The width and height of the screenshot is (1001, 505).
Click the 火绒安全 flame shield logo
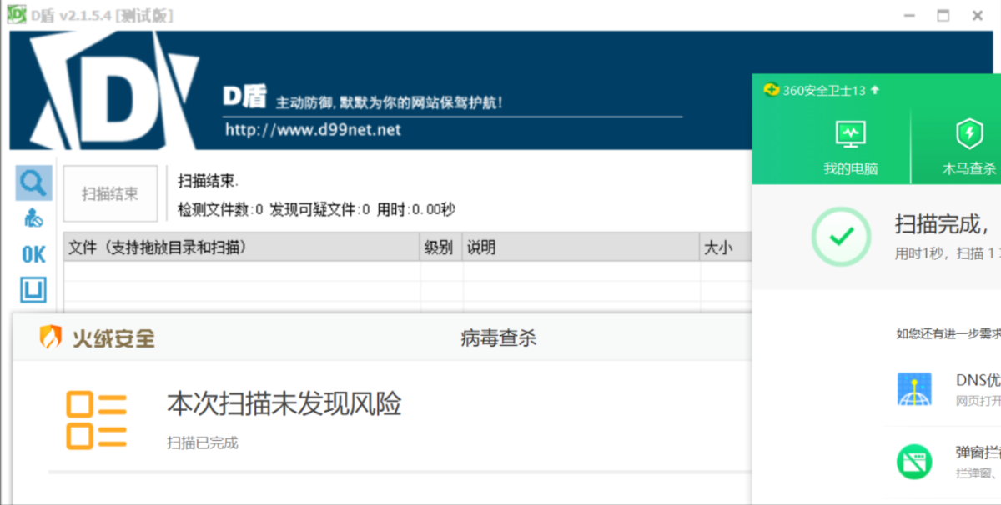point(52,337)
